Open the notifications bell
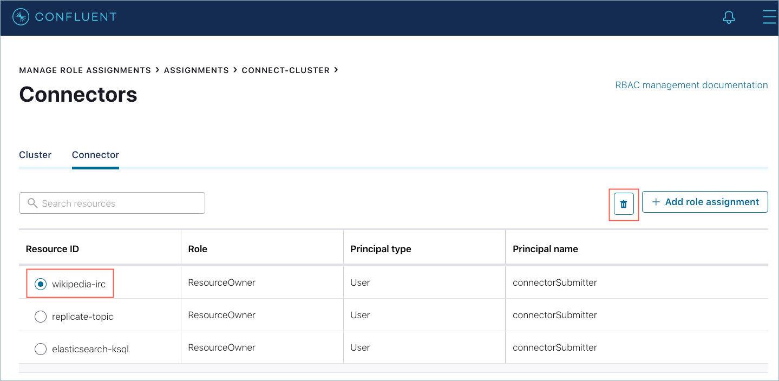Screen dimensions: 779x381 (729, 17)
